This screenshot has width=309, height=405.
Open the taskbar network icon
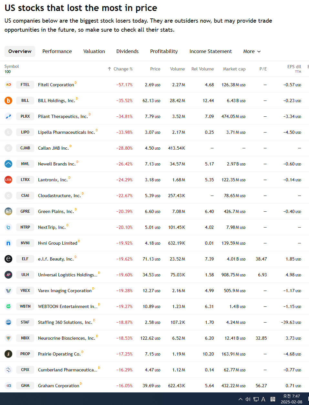coord(256,399)
